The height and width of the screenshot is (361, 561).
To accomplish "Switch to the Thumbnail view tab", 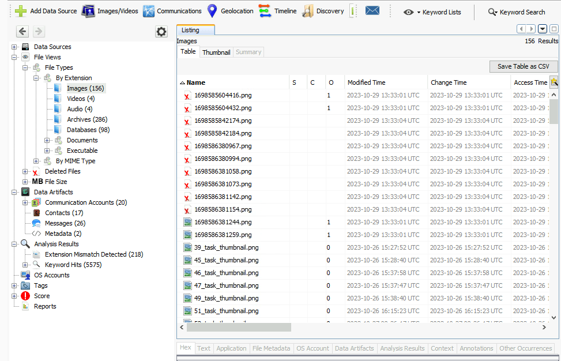I will tap(216, 52).
